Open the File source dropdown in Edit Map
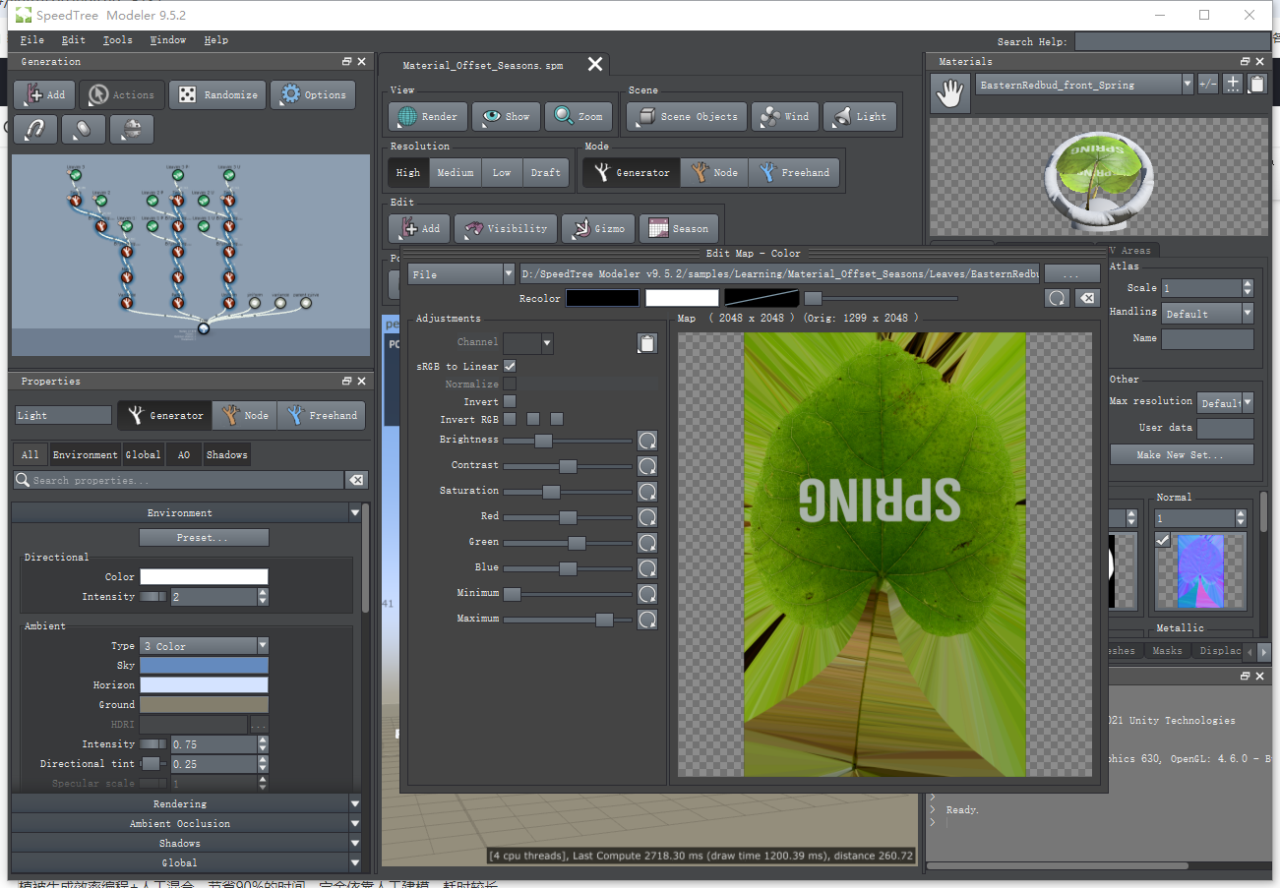This screenshot has height=888, width=1280. coord(461,274)
